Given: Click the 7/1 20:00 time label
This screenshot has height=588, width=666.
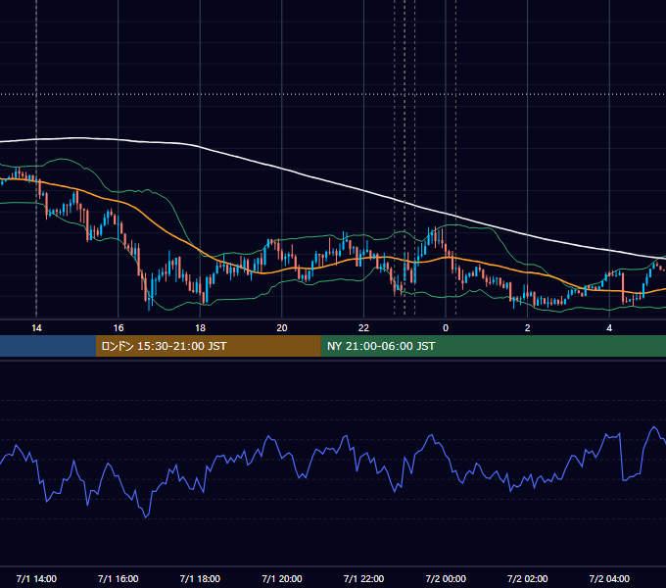Looking at the screenshot, I should coord(282,578).
